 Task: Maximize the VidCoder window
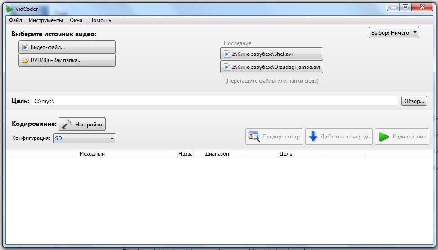(406, 7)
